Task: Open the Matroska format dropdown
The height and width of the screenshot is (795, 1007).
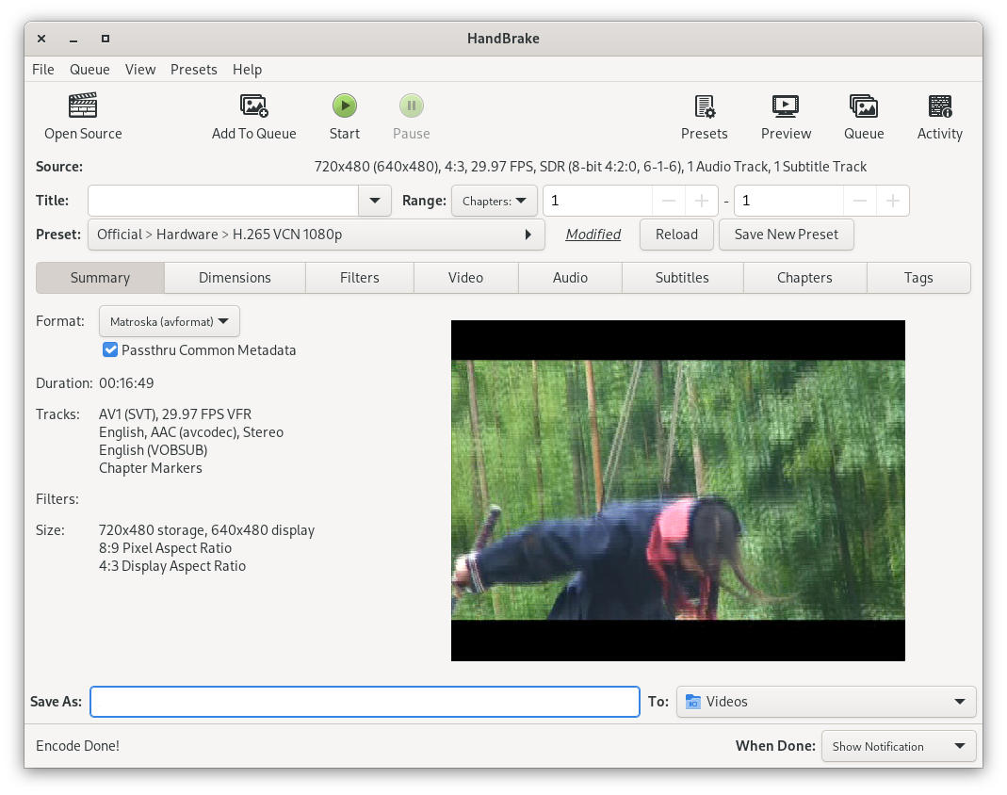Action: (x=170, y=321)
